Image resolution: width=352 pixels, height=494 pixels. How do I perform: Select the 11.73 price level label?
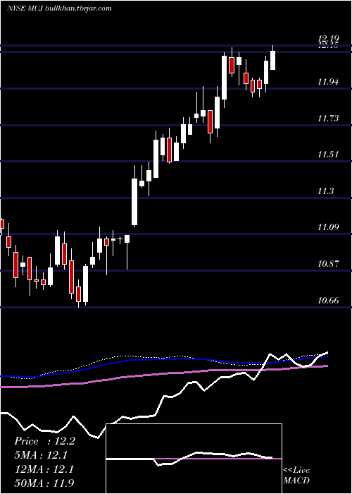328,119
